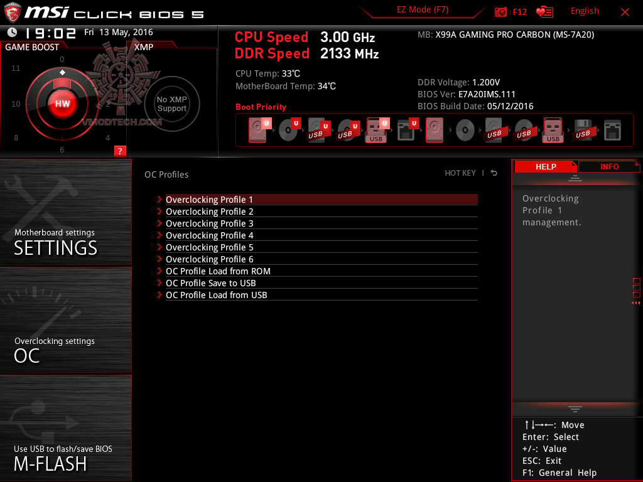Click the date Fri 13 May, 2016
Image resolution: width=643 pixels, height=482 pixels.
[x=119, y=33]
